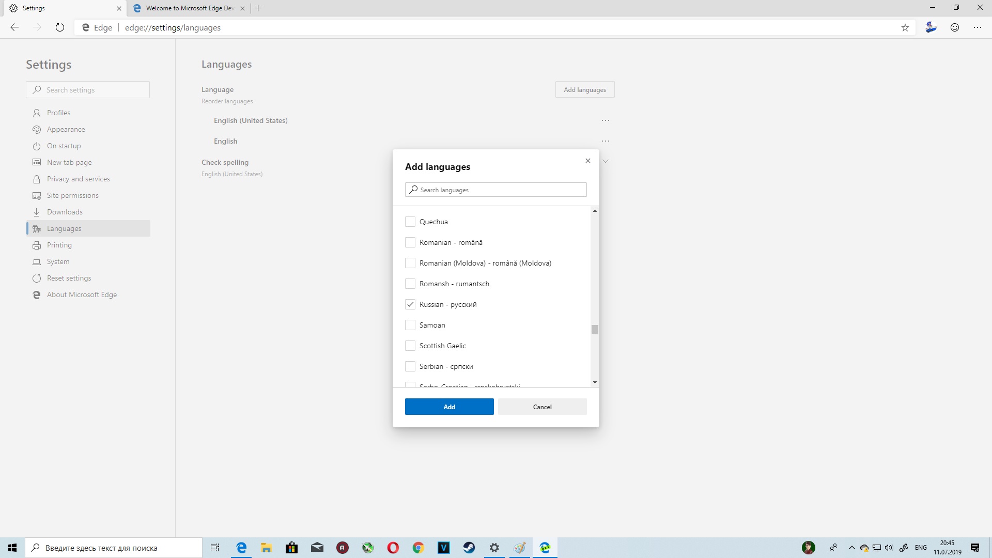The height and width of the screenshot is (558, 992).
Task: Open Microsoft Store from taskbar
Action: [x=292, y=548]
